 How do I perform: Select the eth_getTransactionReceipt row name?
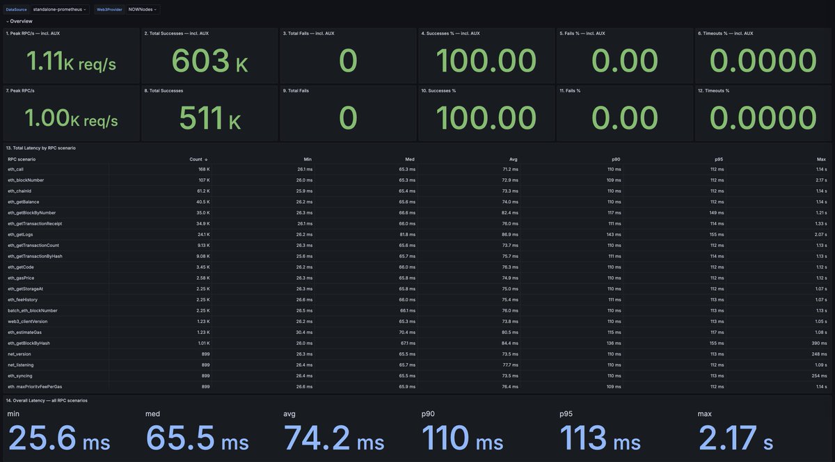pyautogui.click(x=35, y=223)
